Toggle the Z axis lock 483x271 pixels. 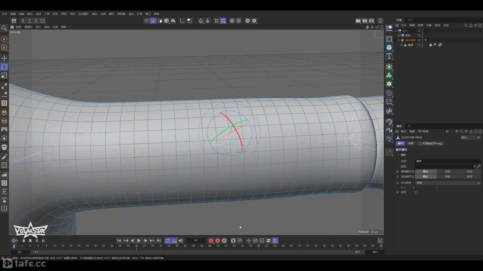point(36,21)
